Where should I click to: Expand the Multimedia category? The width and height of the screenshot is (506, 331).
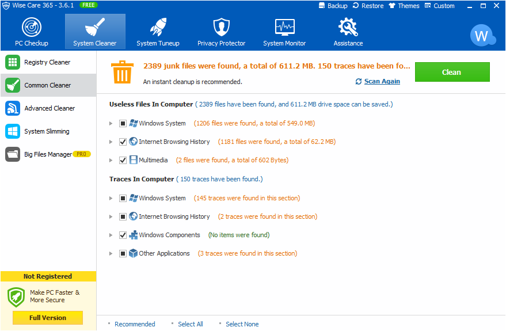pos(111,160)
